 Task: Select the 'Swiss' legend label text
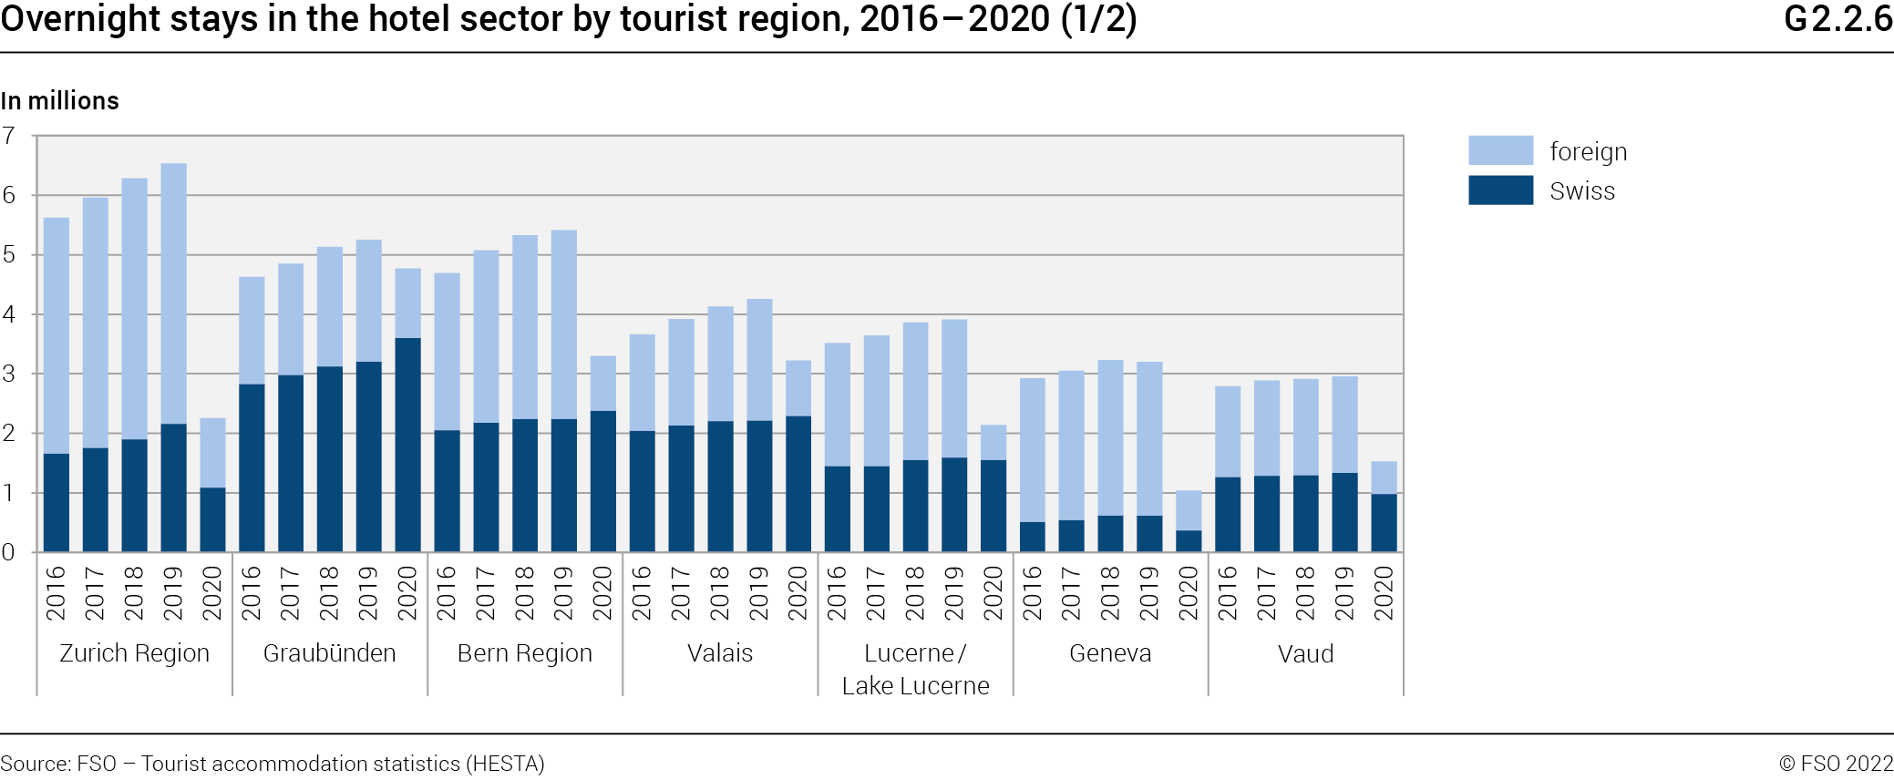[1581, 191]
